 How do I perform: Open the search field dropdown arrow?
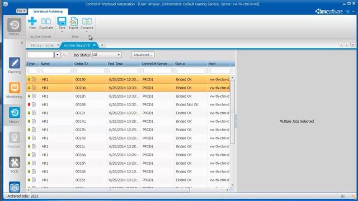57,55
